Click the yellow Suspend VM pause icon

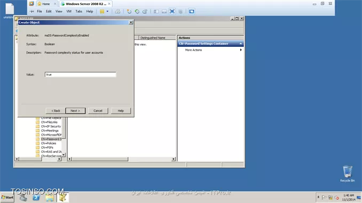(x=102, y=11)
